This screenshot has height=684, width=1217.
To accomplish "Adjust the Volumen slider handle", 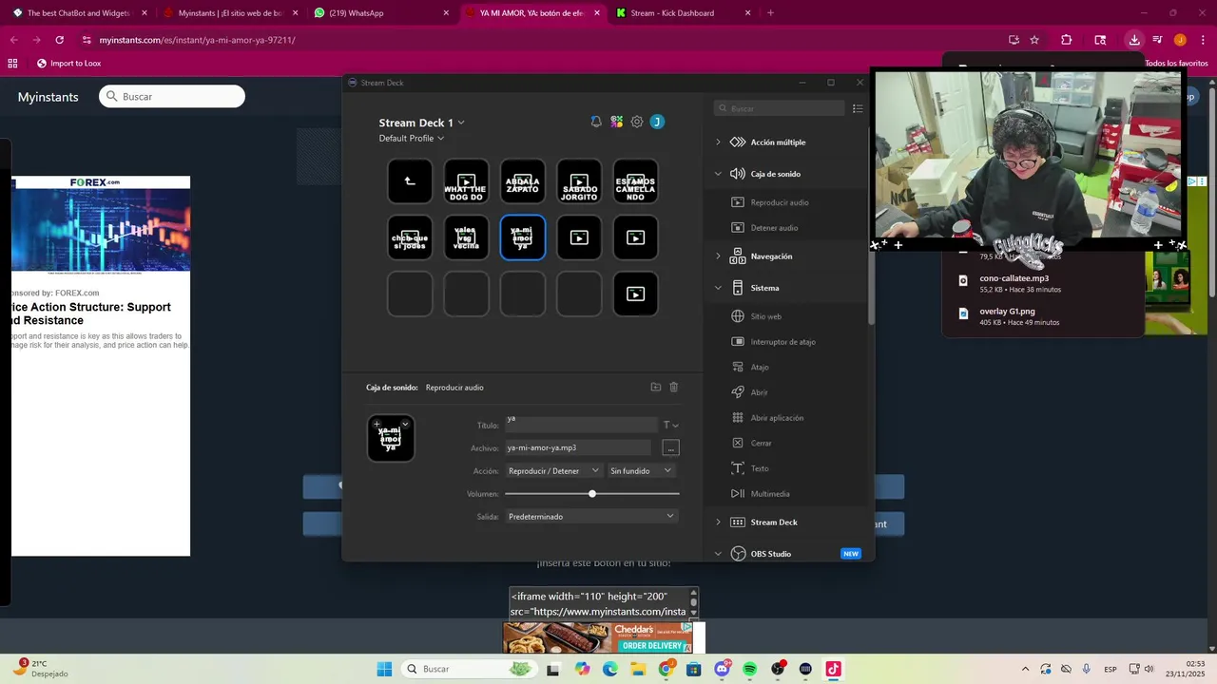I will pos(592,494).
